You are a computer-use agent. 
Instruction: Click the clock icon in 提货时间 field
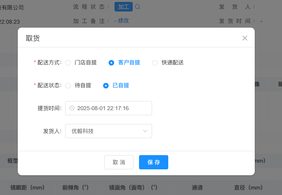coord(72,108)
